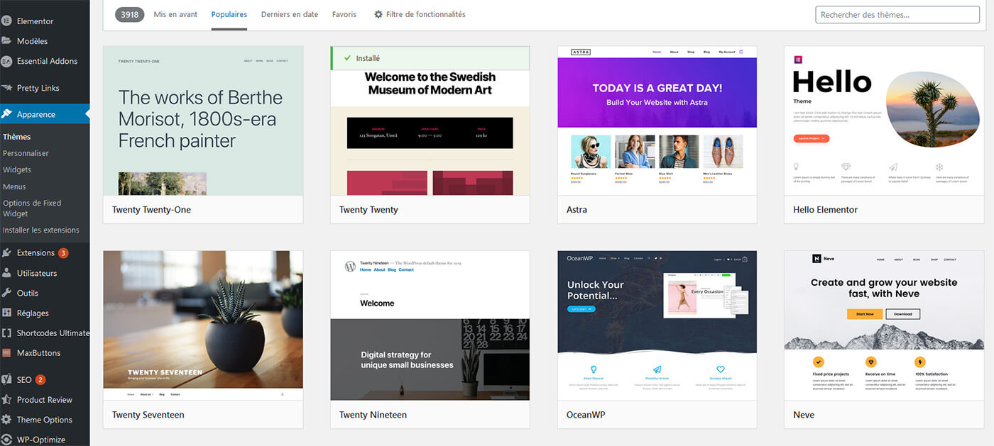Click the MaxButtons icon
The height and width of the screenshot is (446, 994).
click(x=6, y=352)
